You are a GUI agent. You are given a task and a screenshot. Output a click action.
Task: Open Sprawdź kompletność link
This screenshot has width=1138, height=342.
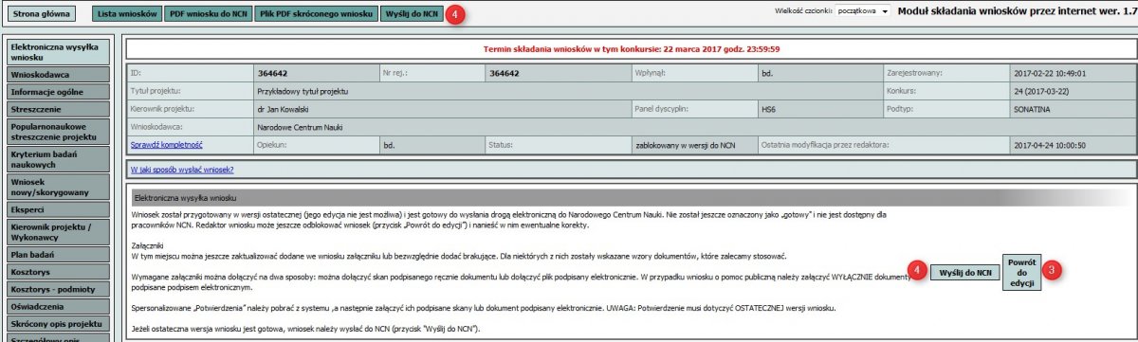(167, 145)
